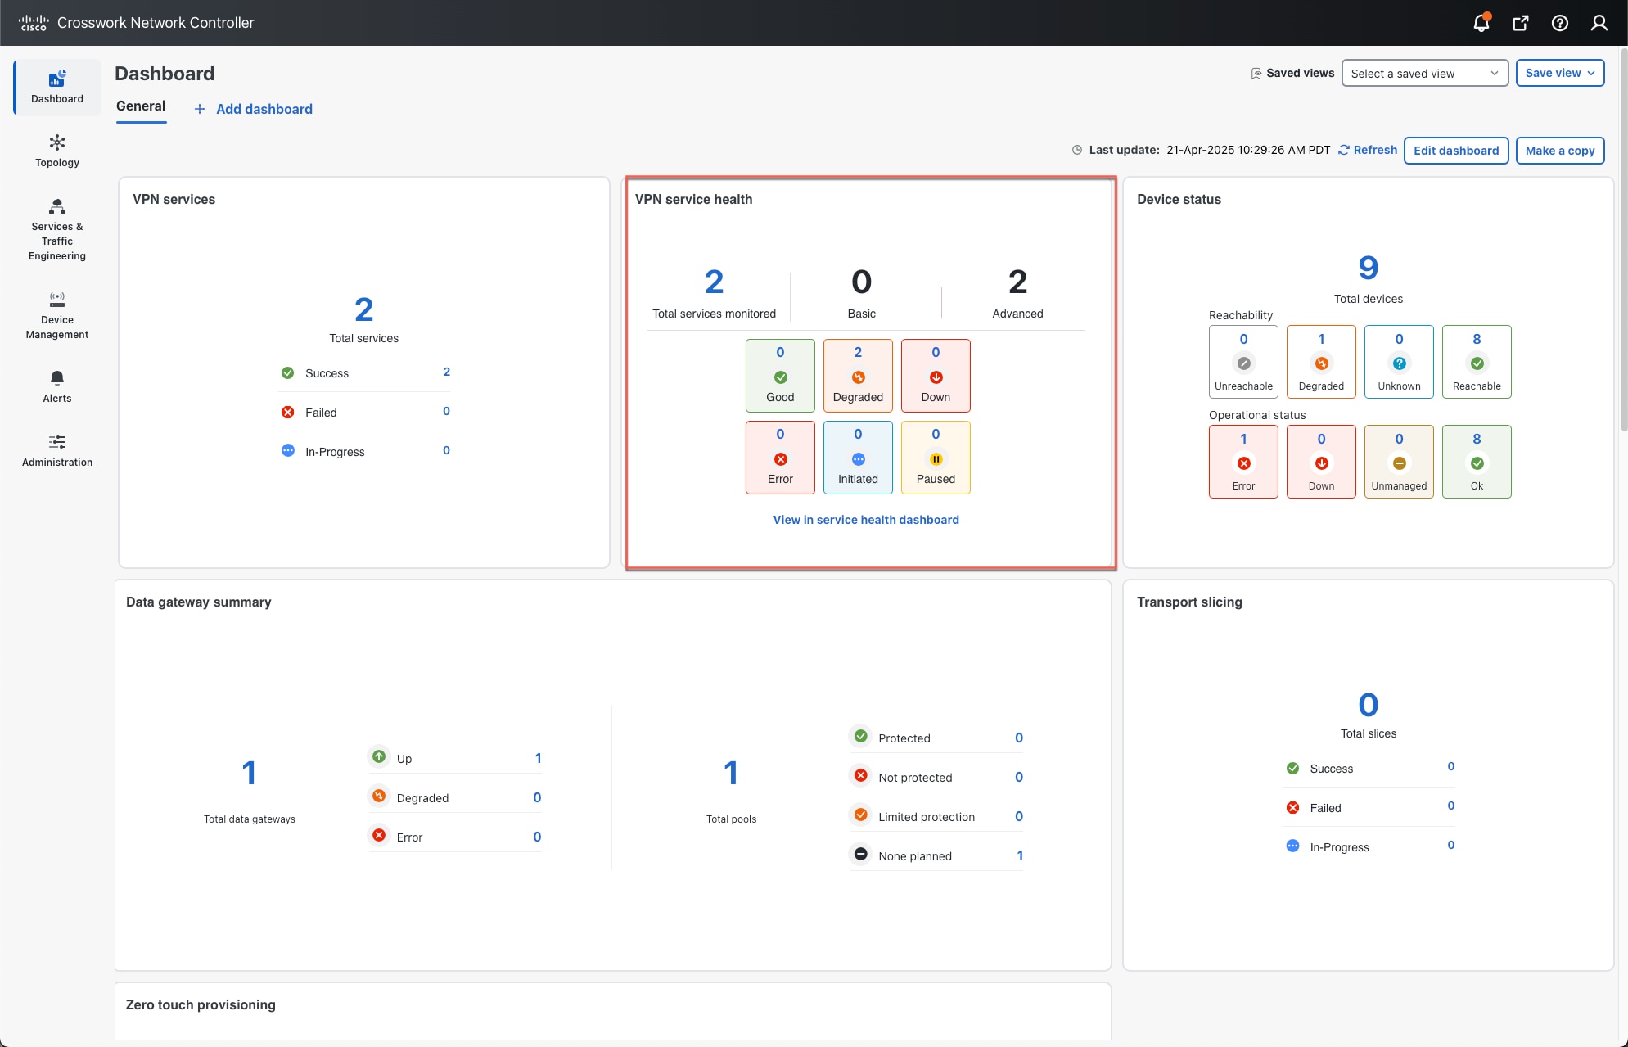Click the Initiated health status tile
This screenshot has height=1047, width=1628.
(858, 457)
